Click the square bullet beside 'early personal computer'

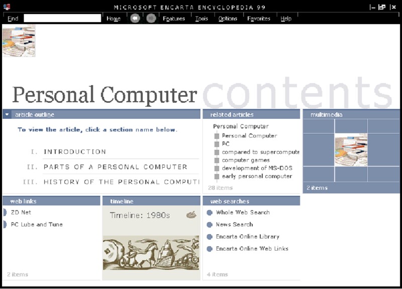[217, 177]
